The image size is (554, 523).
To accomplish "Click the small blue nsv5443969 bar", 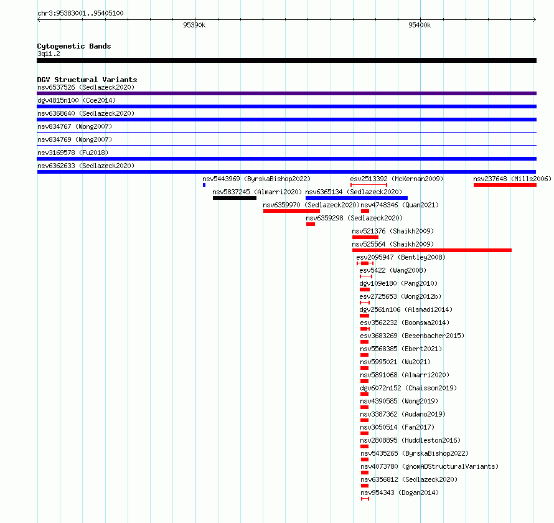I will pyautogui.click(x=204, y=185).
